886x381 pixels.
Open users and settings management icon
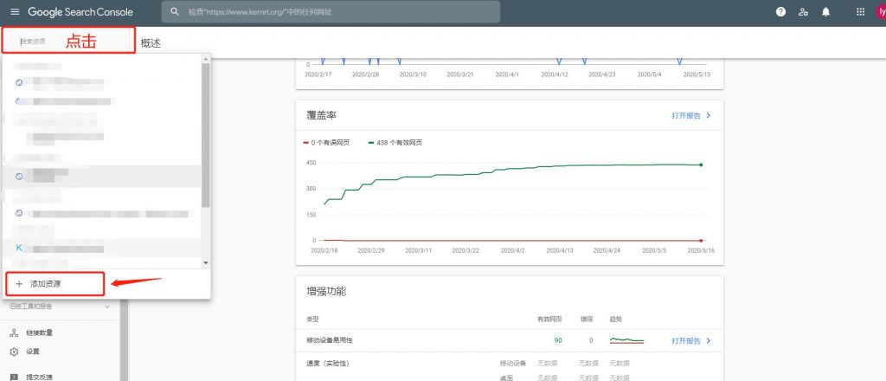point(803,12)
